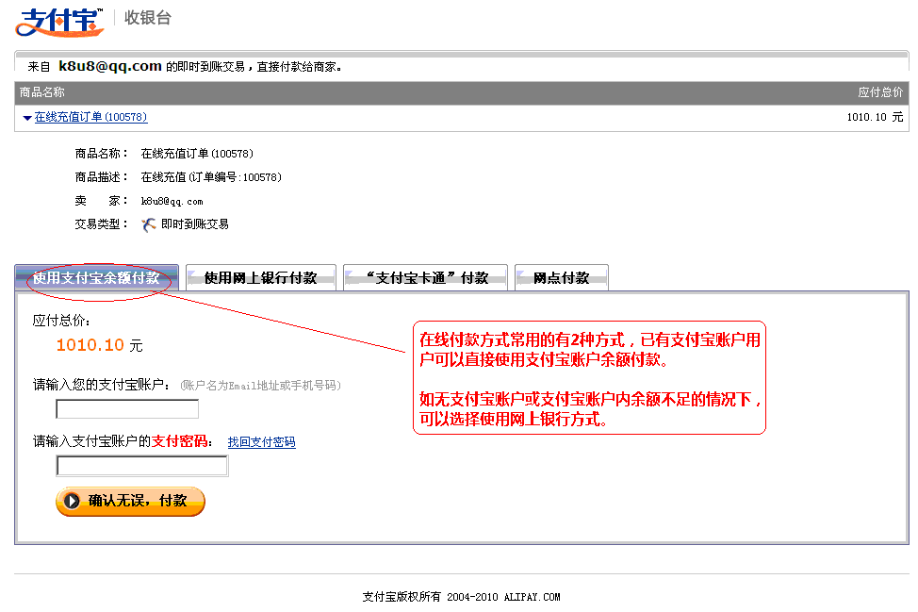Click the orange 1010.10 total price
This screenshot has width=918, height=612.
[x=90, y=345]
